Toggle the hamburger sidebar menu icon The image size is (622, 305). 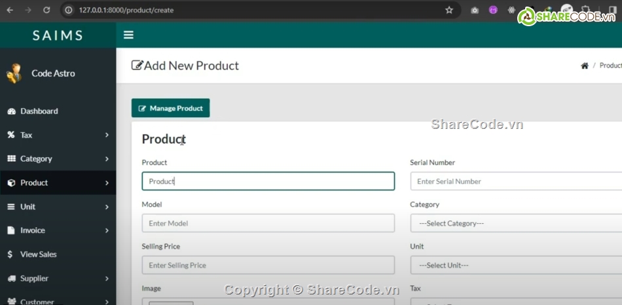pos(128,35)
